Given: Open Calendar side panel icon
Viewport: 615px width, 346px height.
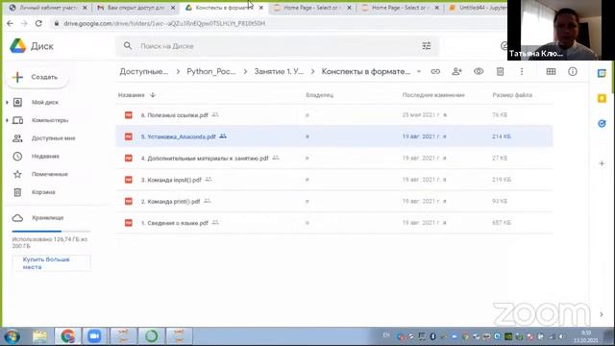Looking at the screenshot, I should coord(602,73).
